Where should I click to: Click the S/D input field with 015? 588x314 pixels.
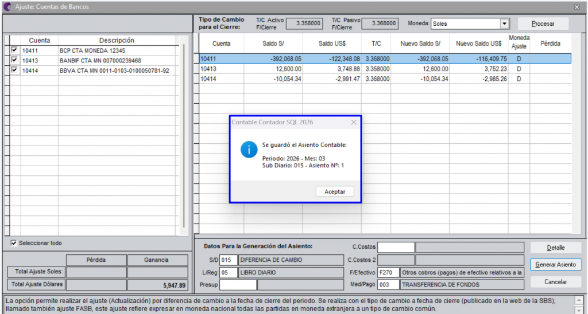229,260
